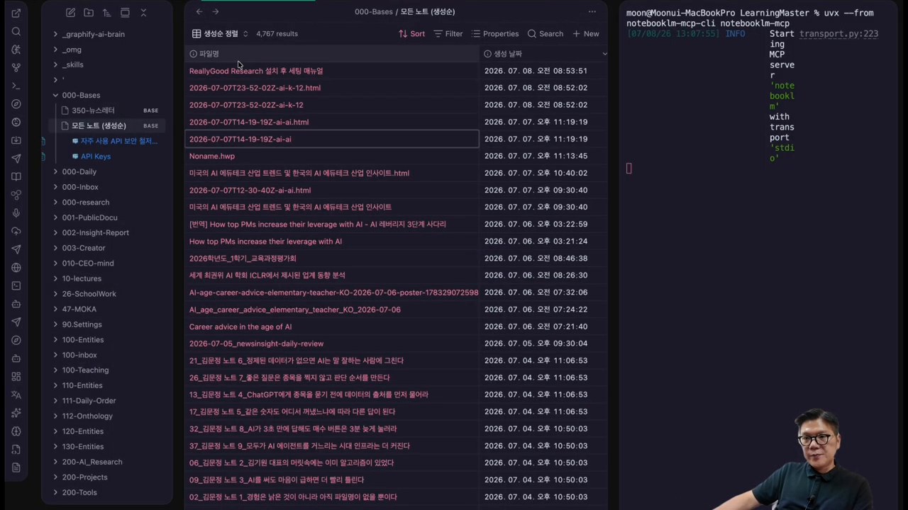Open the Noname.hwp file link

click(211, 156)
